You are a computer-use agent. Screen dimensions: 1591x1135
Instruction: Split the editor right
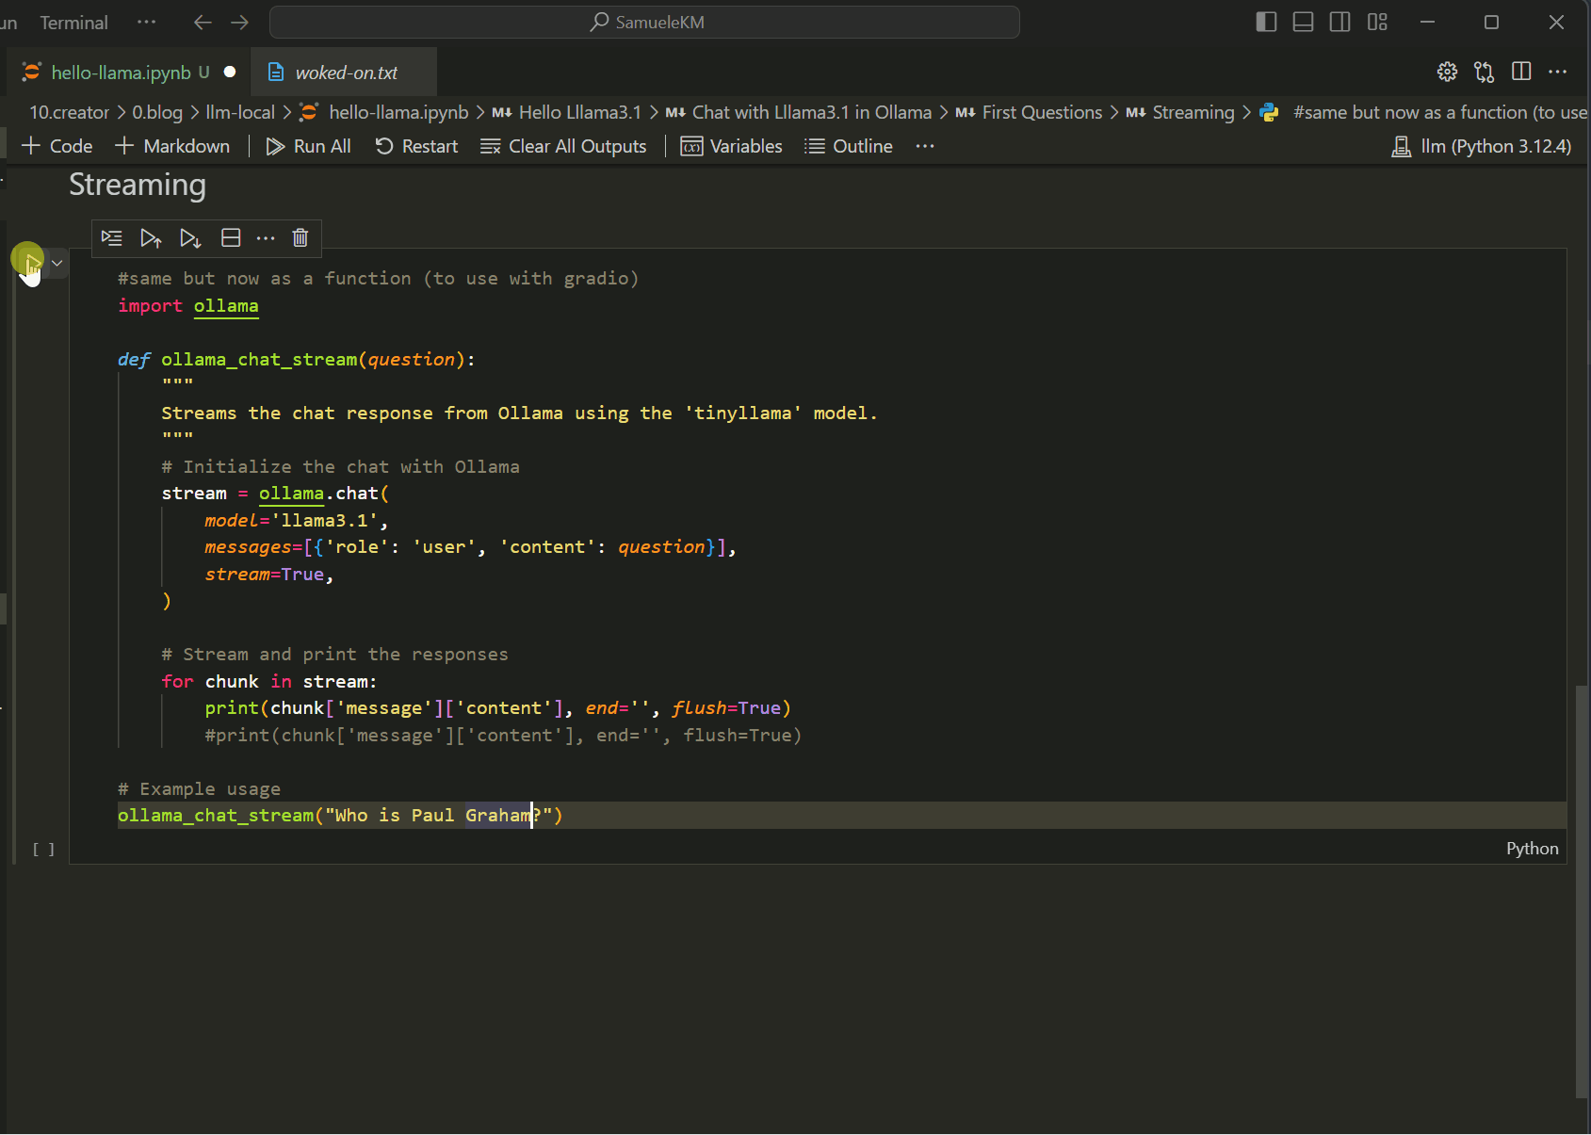pos(1520,73)
